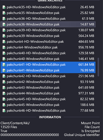Click the 188.6 MB size value
Viewport: 103px width, 140px height.
point(87,105)
